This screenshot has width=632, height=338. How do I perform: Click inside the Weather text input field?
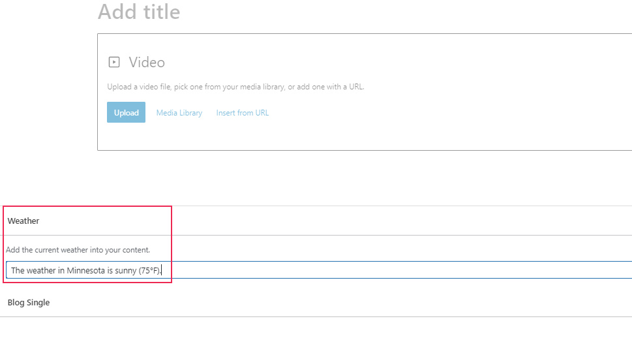319,270
